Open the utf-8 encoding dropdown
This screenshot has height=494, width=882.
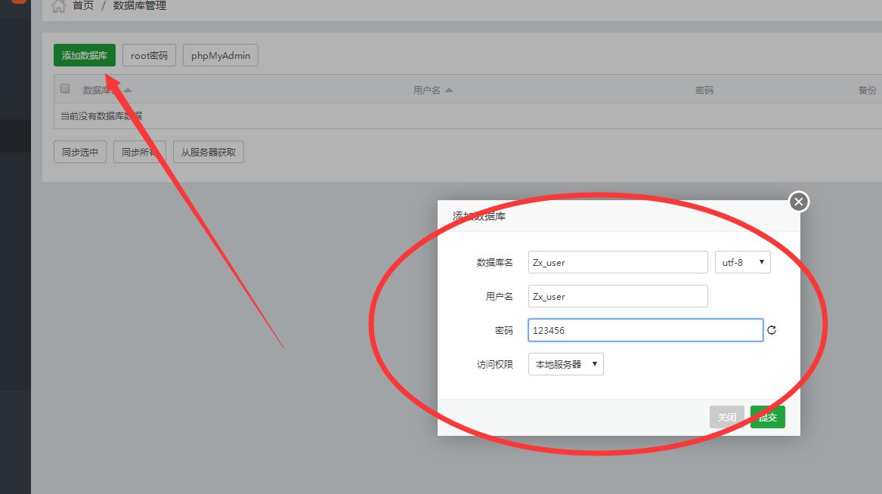(742, 262)
